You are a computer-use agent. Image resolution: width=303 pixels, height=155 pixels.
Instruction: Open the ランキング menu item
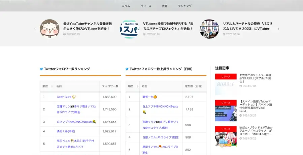point(185,6)
